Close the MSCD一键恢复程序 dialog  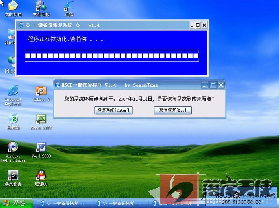point(221,85)
